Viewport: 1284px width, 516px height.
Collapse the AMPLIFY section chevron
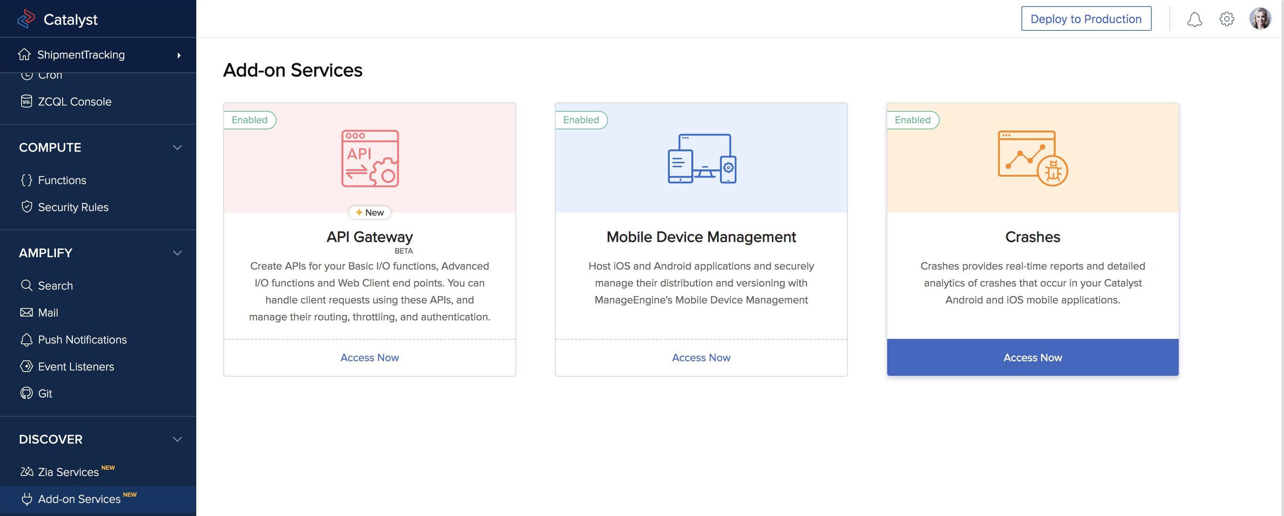177,253
